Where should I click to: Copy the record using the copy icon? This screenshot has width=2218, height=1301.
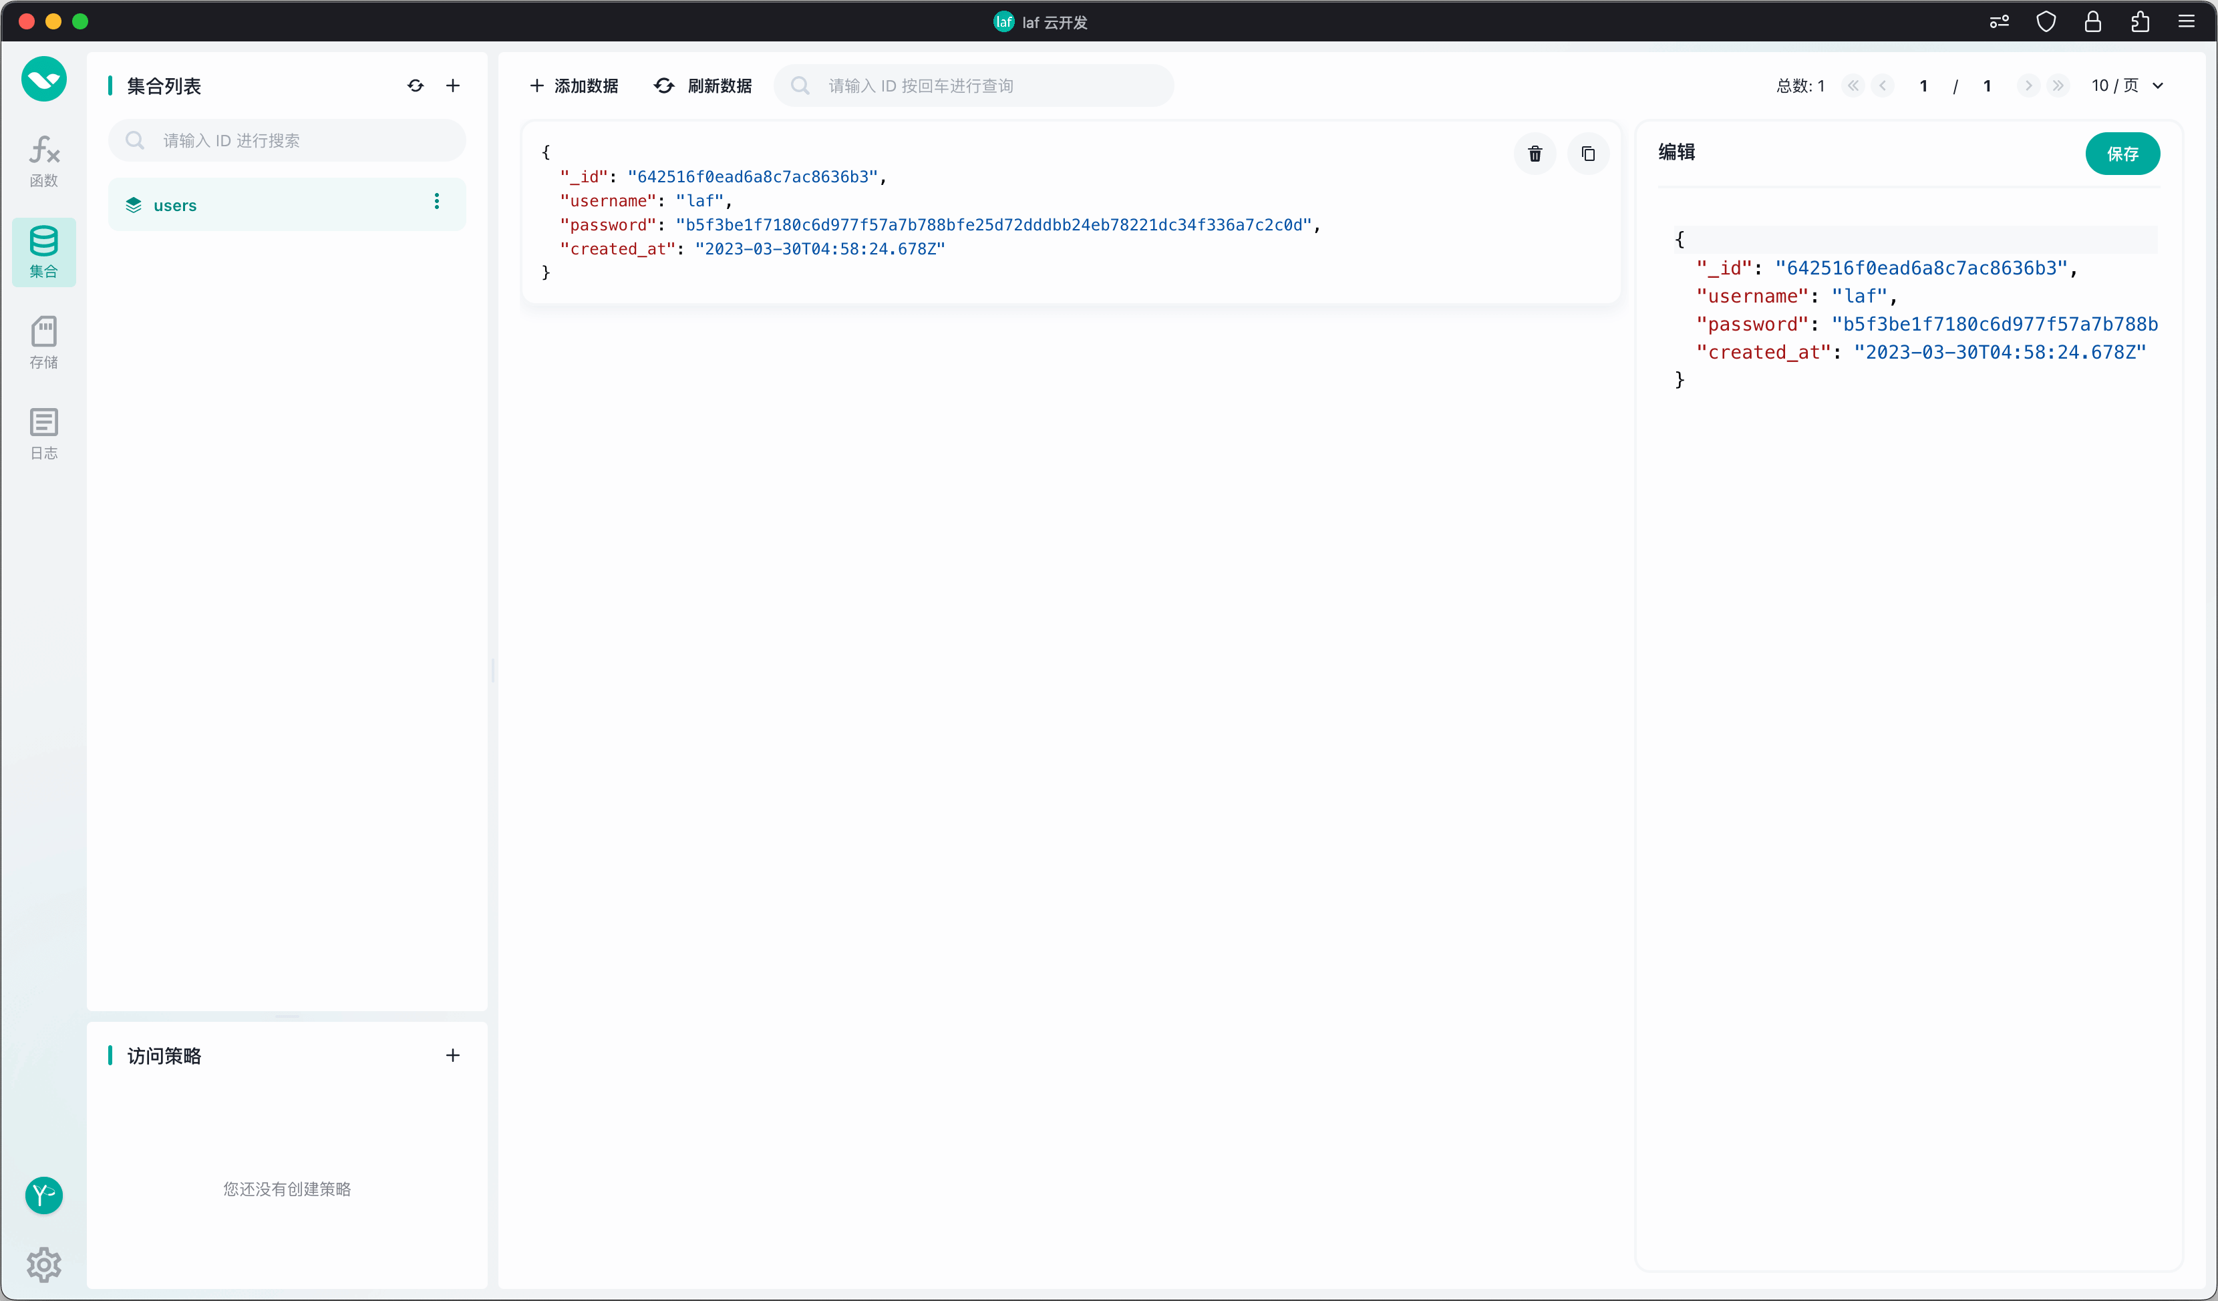coord(1588,154)
